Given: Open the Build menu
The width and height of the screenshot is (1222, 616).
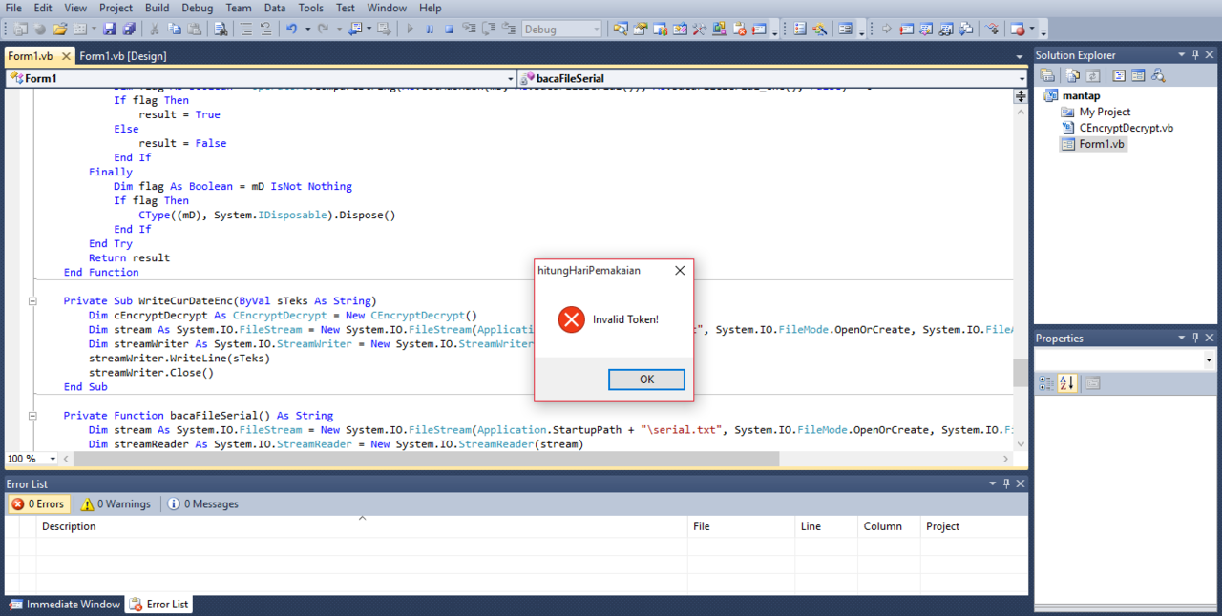Looking at the screenshot, I should tap(158, 8).
